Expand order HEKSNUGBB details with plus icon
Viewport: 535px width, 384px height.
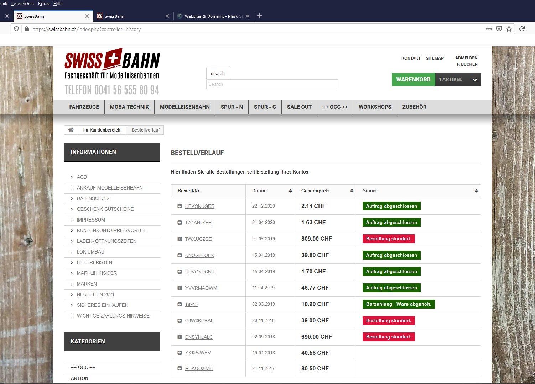click(180, 206)
